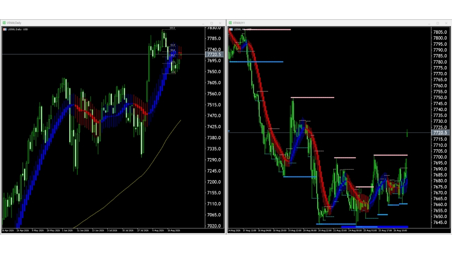Click the US500,H1 title bar text
452x254 pixels.
239,23
